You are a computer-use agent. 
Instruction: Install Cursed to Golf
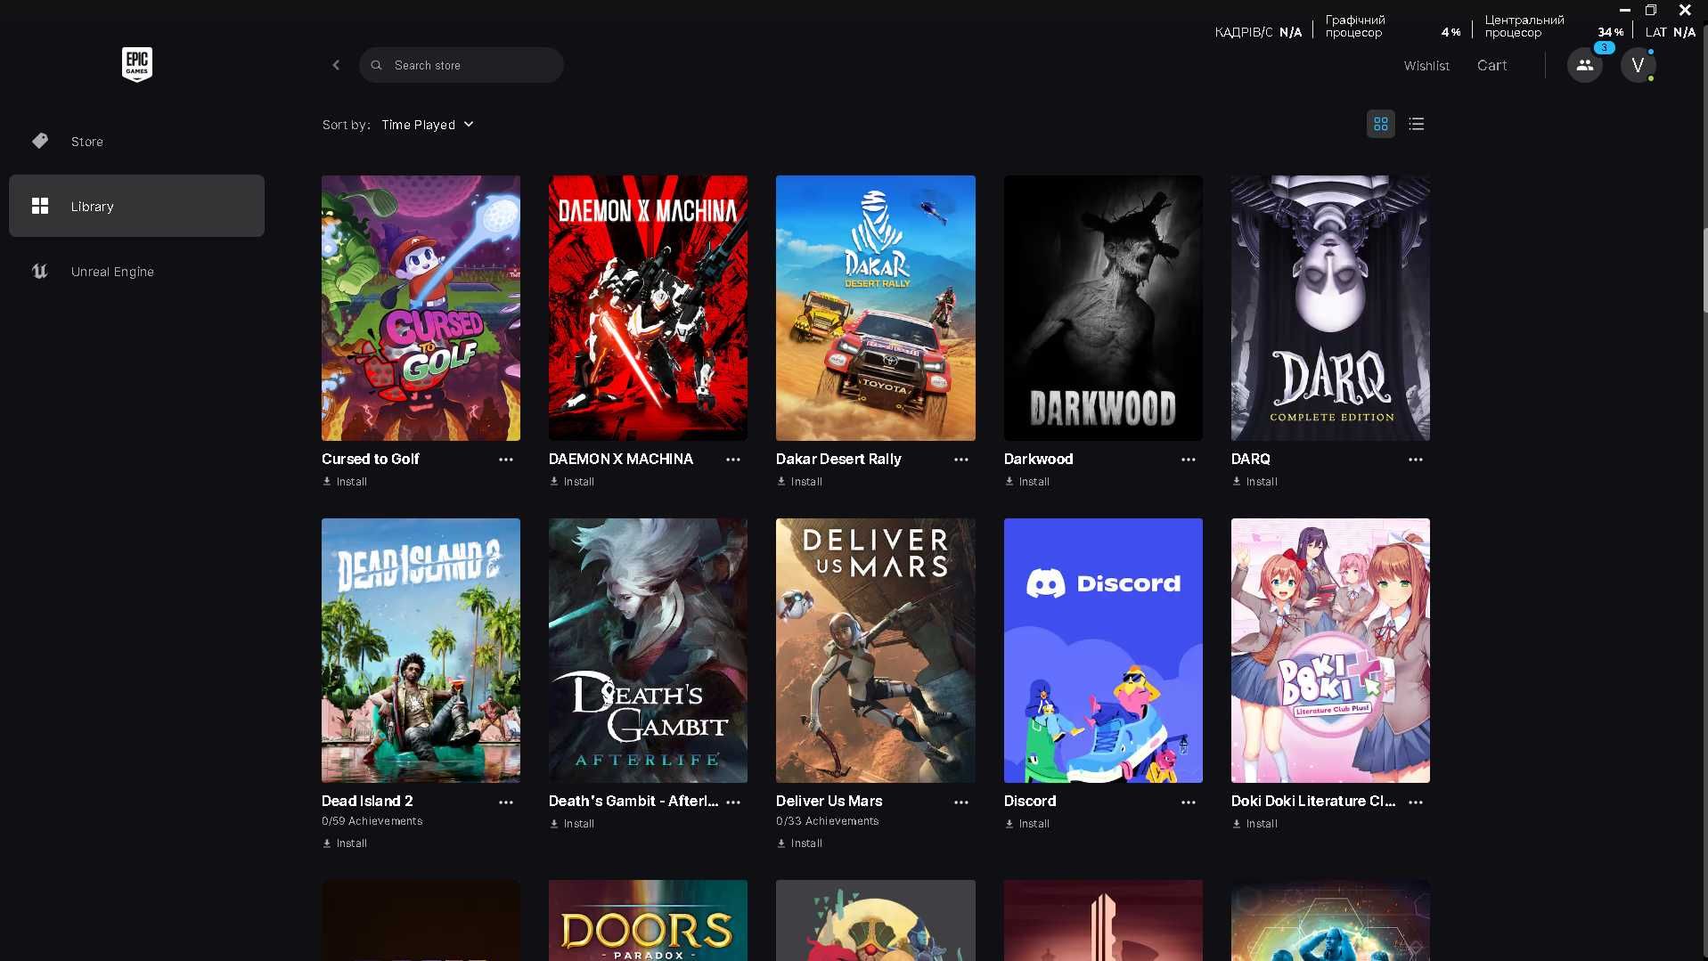pyautogui.click(x=345, y=482)
